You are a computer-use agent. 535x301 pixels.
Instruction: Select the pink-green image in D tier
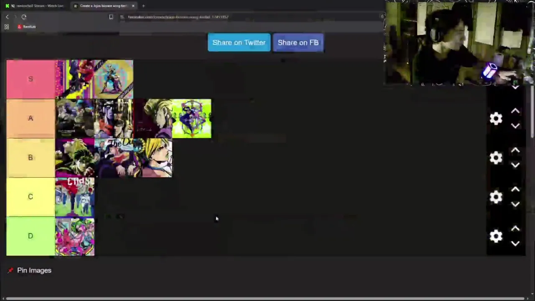[x=75, y=236]
